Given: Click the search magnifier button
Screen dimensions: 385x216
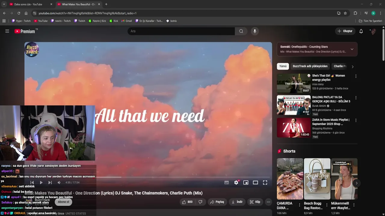Looking at the screenshot, I should (x=241, y=31).
